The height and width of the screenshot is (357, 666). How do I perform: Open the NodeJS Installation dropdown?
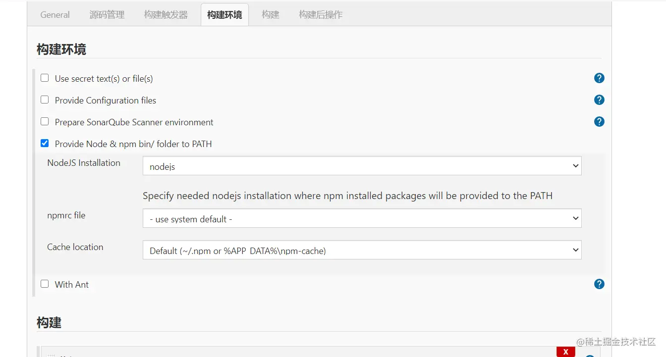point(362,166)
